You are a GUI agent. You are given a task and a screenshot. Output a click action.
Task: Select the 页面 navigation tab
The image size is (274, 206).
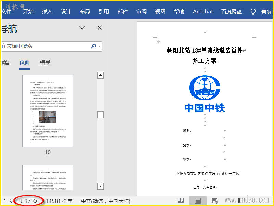[25, 62]
